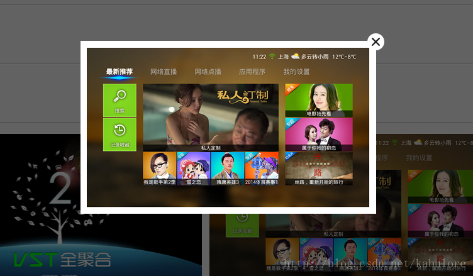The width and height of the screenshot is (473, 276).
Task: Open the background 雪之恋 thumbnail
Action: coord(316,255)
